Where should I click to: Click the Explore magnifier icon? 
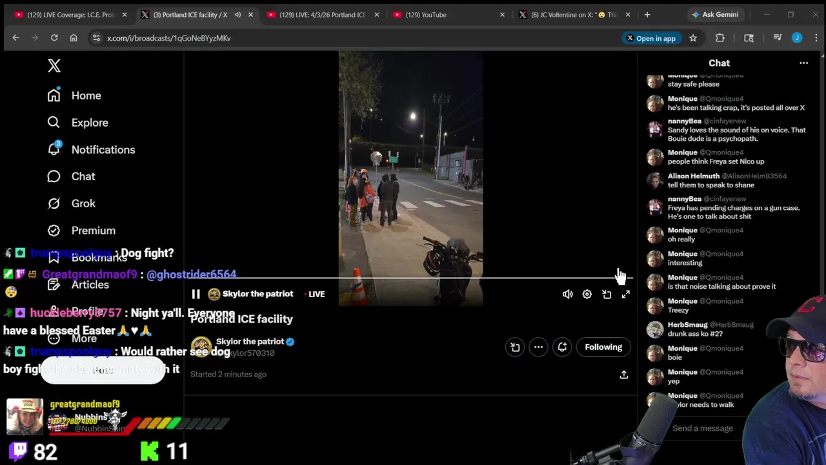click(54, 123)
